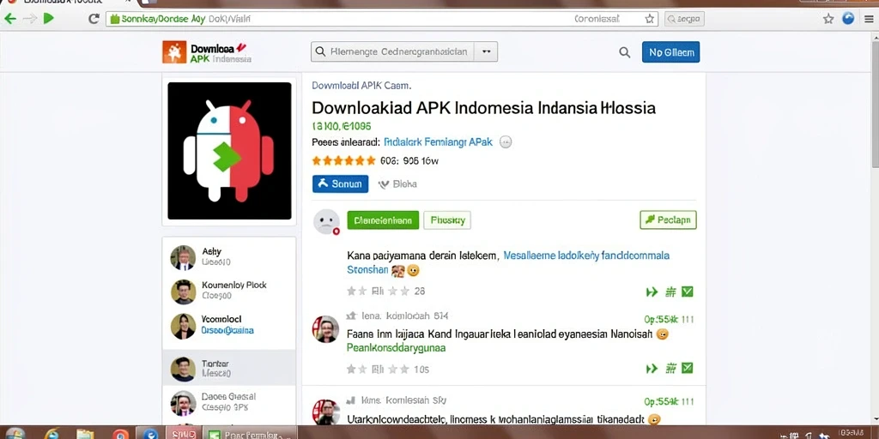The image size is (879, 439).
Task: Open the dropdown arrow beside the site search box
Action: tap(486, 51)
